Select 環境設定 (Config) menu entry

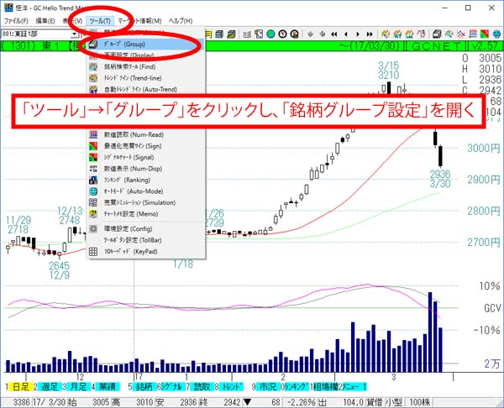146,228
